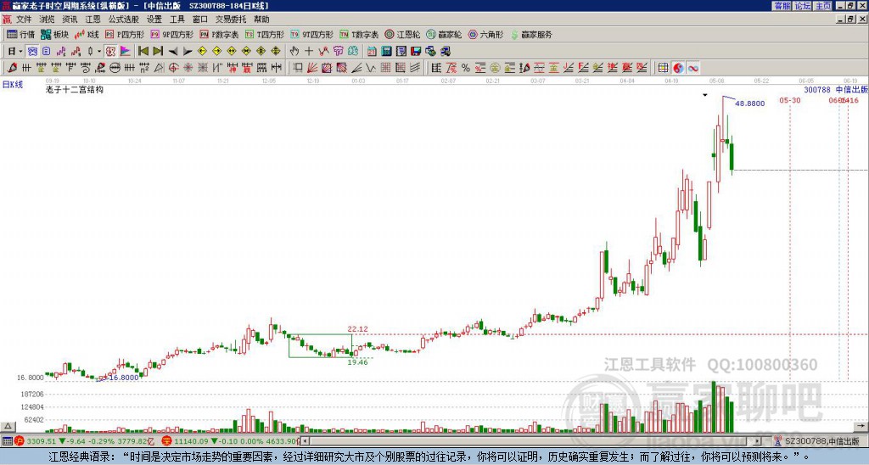Open the 板块 sector view
This screenshot has height=465, width=869.
point(54,34)
